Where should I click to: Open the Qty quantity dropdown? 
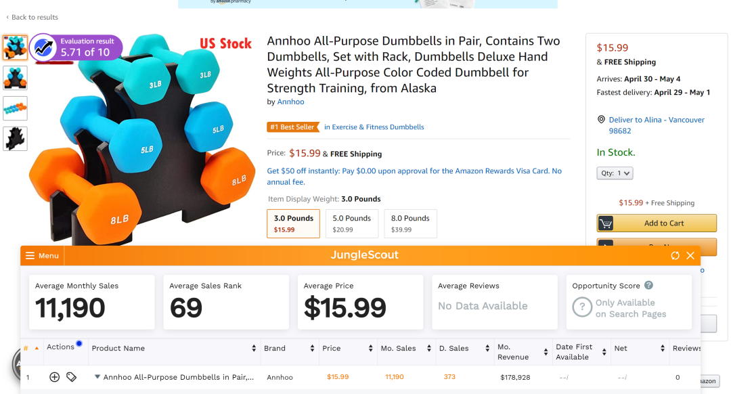click(615, 173)
